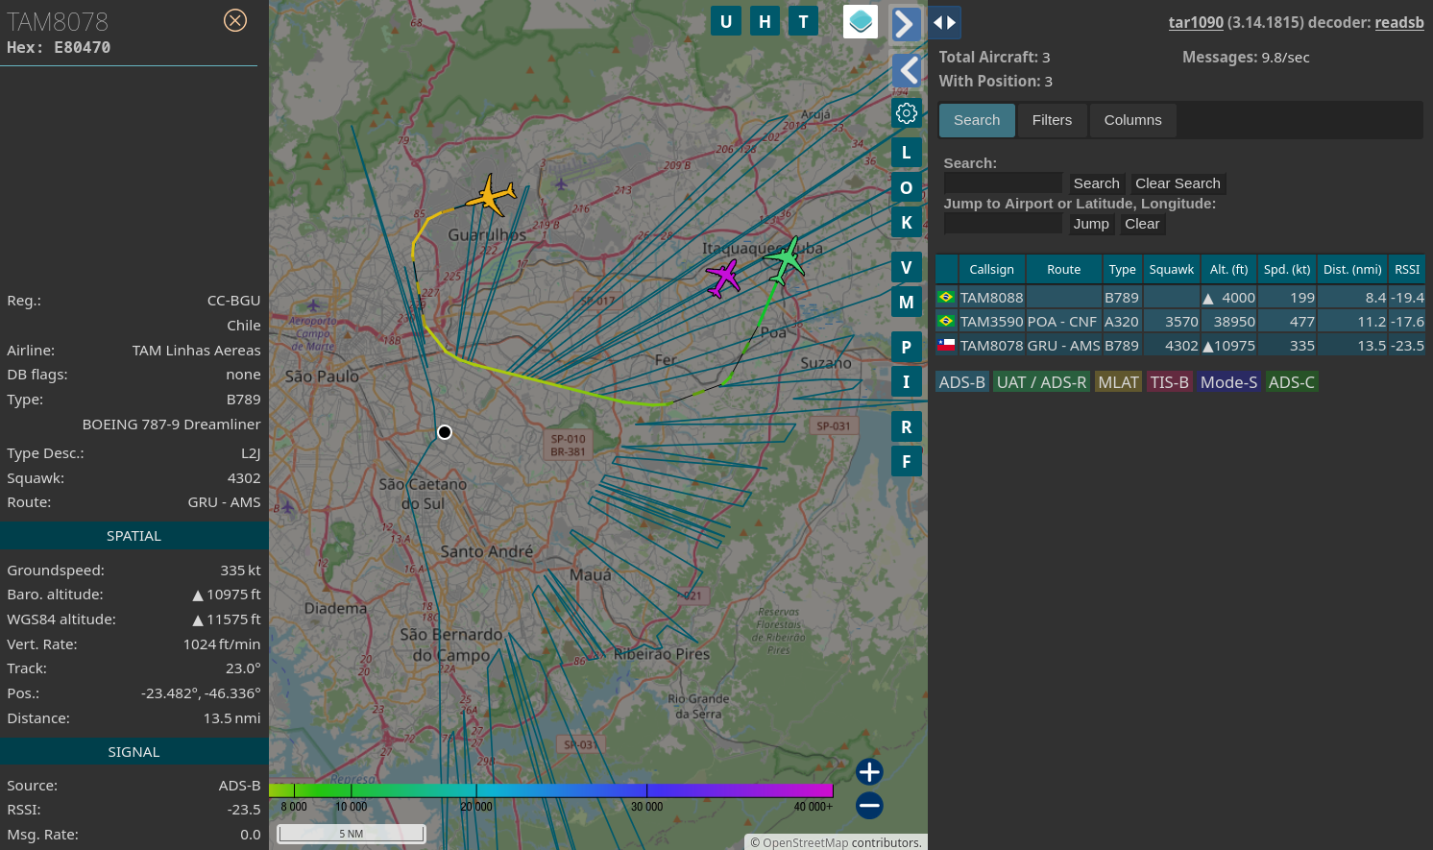Toggle the T map button
Viewport: 1433px width, 850px height.
click(x=803, y=21)
